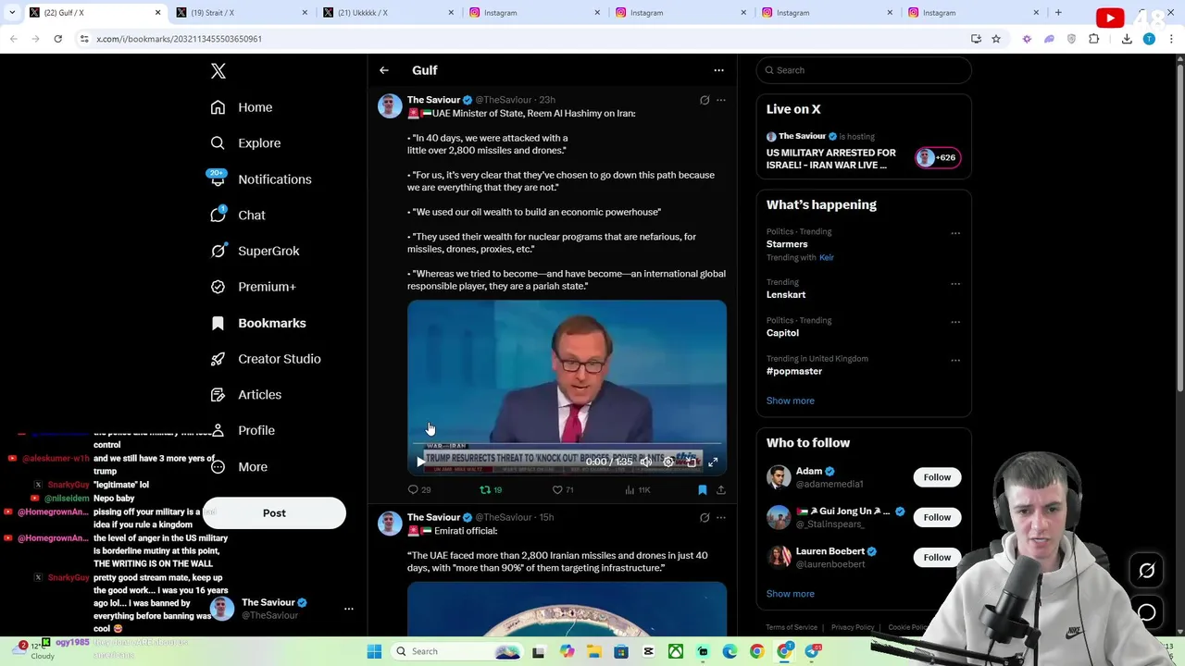Open the Chrome three-dot menu
Screen dimensions: 1185x666
click(x=1171, y=39)
